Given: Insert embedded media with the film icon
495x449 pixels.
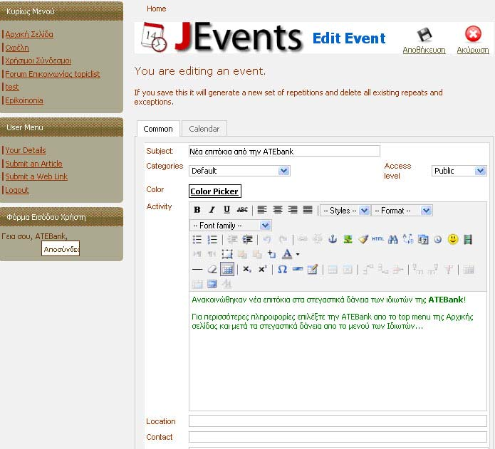Looking at the screenshot, I should pyautogui.click(x=468, y=239).
